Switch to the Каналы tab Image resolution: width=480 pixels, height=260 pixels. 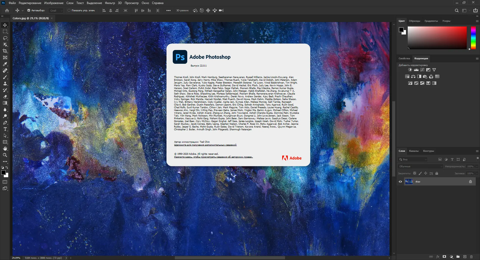point(414,151)
